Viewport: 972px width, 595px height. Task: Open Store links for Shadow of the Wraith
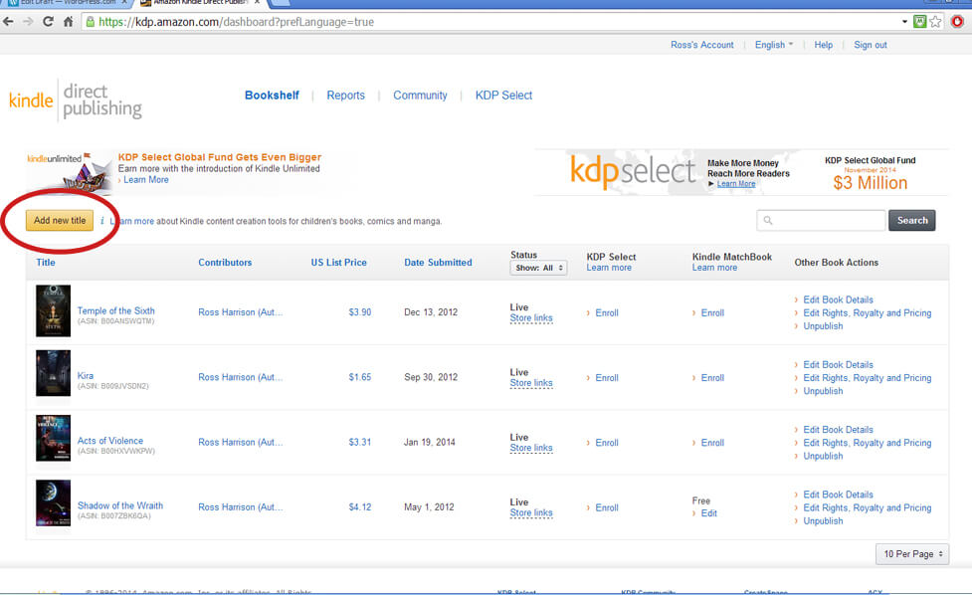[531, 512]
